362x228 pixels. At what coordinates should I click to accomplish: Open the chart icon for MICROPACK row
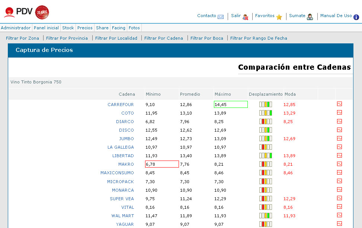point(339,181)
